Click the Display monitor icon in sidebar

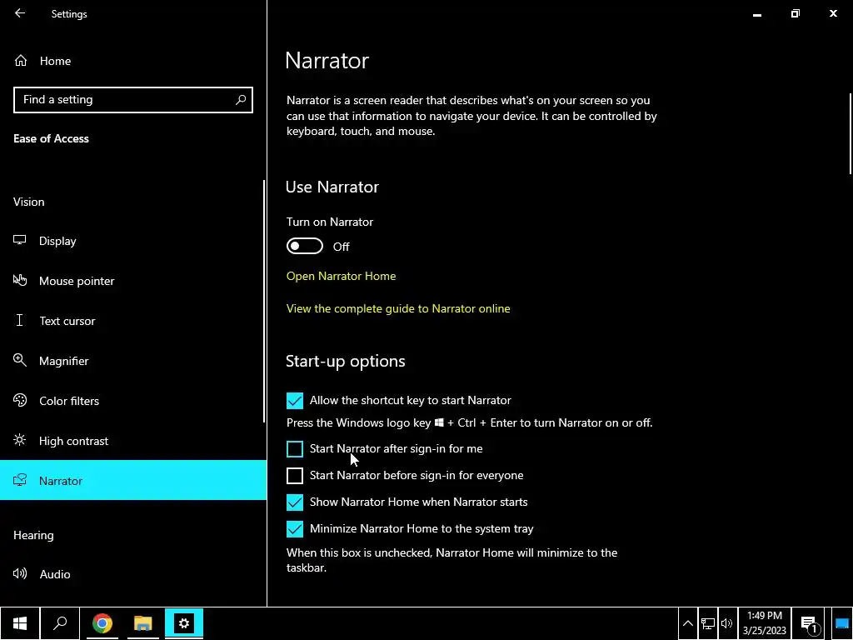tap(20, 241)
